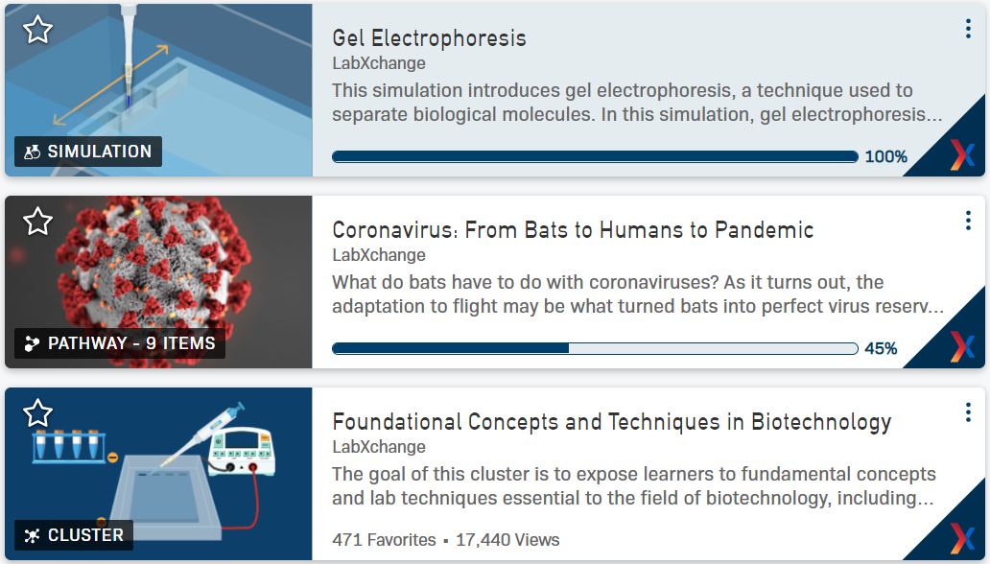This screenshot has height=564, width=990.
Task: Open three-dot menu on Coronavirus card
Action: coord(968,221)
